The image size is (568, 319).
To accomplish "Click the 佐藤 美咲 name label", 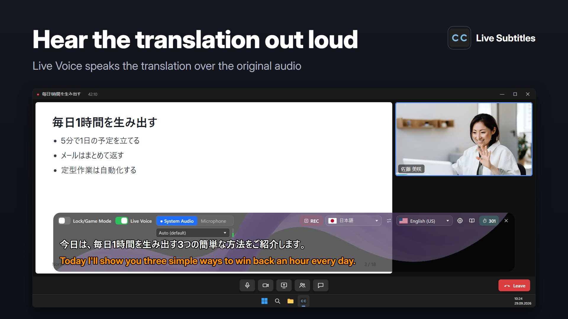I will tap(411, 169).
